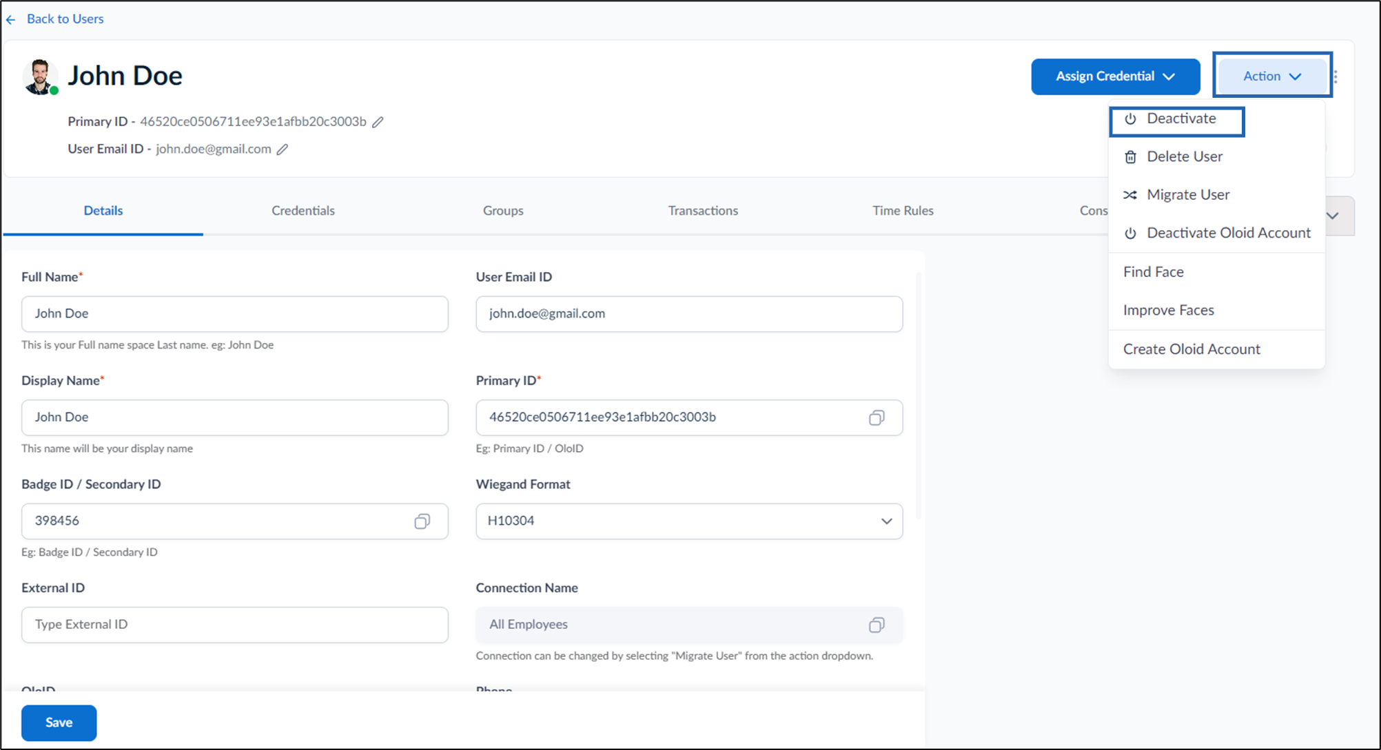
Task: Click the header Primary ID hash text
Action: (253, 122)
